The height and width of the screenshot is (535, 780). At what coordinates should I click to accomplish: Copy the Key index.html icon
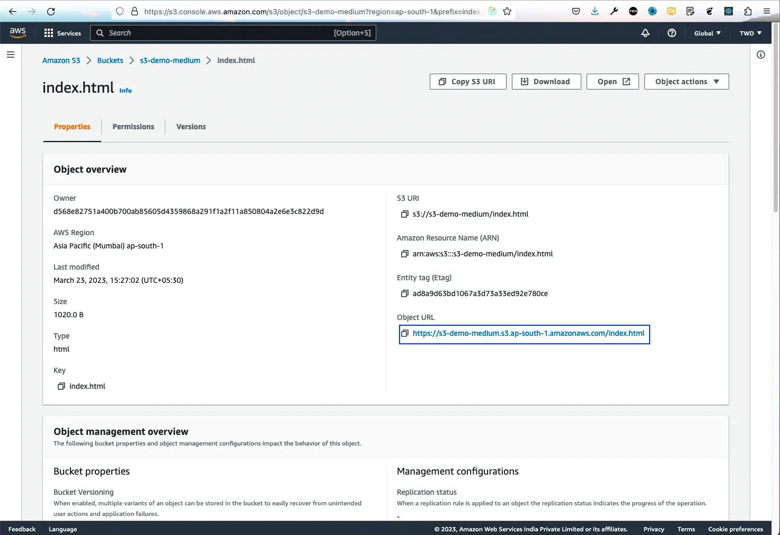[x=61, y=386]
